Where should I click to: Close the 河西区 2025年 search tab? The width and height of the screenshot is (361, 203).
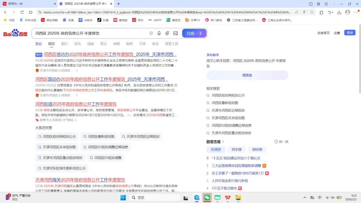[x=111, y=4]
